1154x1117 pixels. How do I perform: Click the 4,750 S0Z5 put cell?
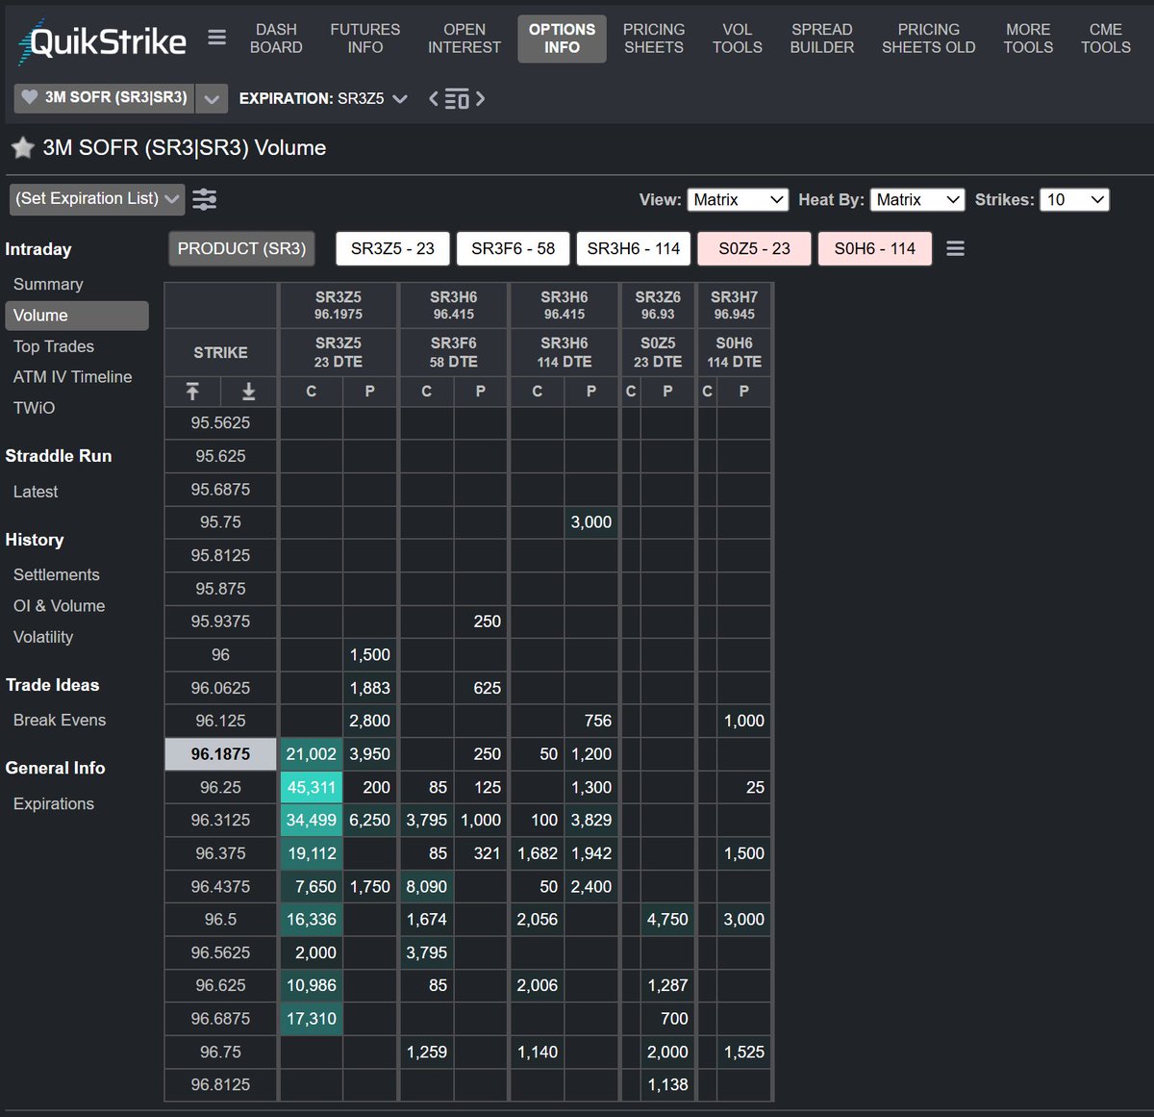pos(667,920)
